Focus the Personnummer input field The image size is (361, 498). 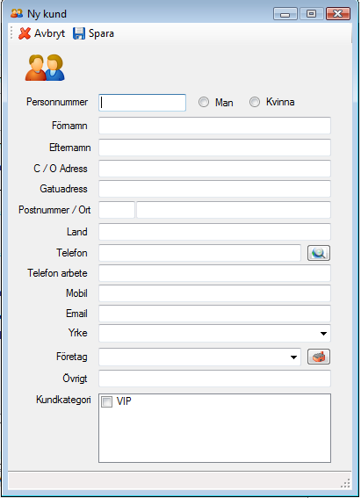tap(142, 102)
